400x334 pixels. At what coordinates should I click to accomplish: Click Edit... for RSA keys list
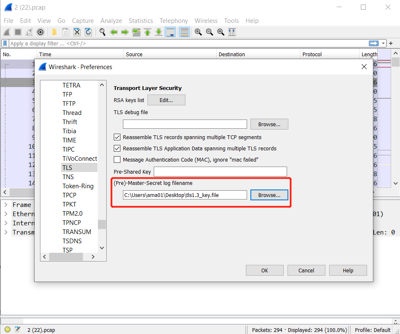pyautogui.click(x=166, y=100)
